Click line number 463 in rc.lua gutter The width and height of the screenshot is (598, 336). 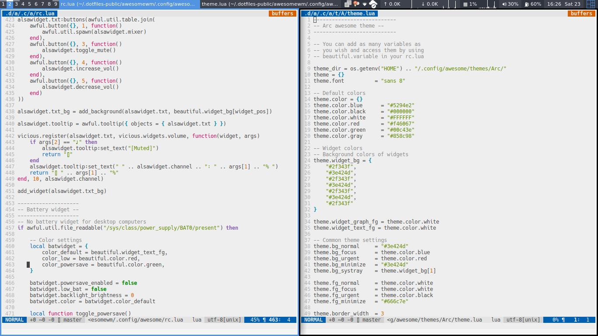click(10, 265)
